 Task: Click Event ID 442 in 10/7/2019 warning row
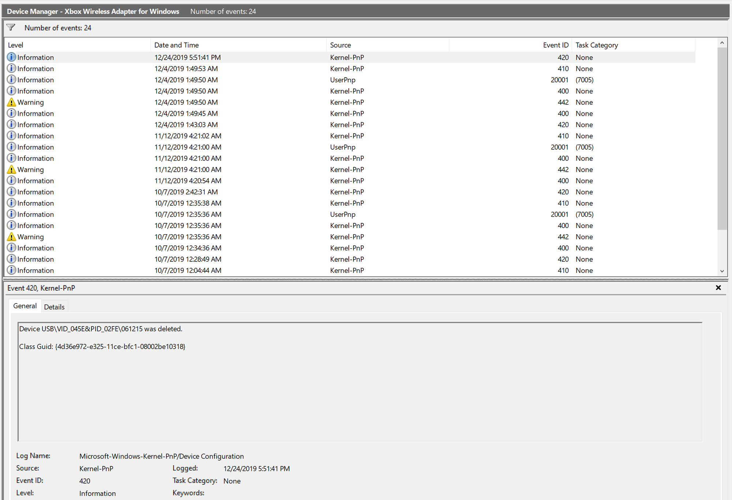click(x=563, y=237)
